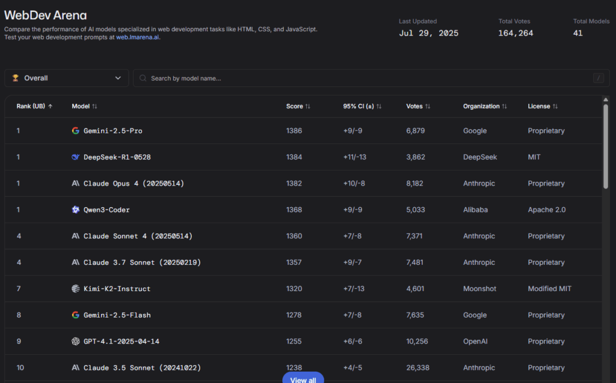Select the Qwen3-Coder model name
Screen dimensions: 616x383
[106, 210]
